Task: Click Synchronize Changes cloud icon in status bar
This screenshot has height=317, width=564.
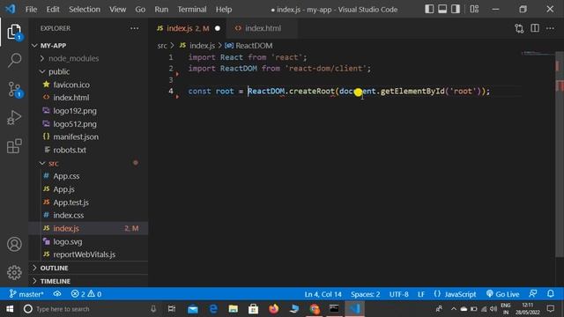Action: (x=57, y=294)
